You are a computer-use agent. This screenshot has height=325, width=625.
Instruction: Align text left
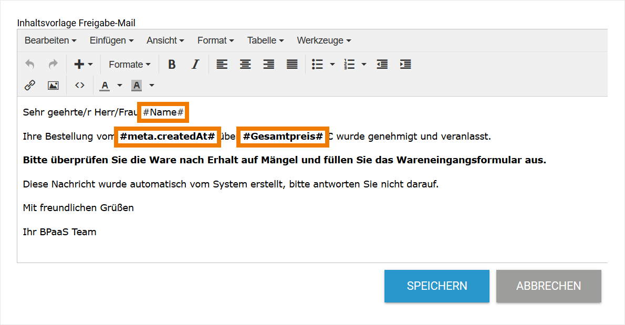point(222,64)
